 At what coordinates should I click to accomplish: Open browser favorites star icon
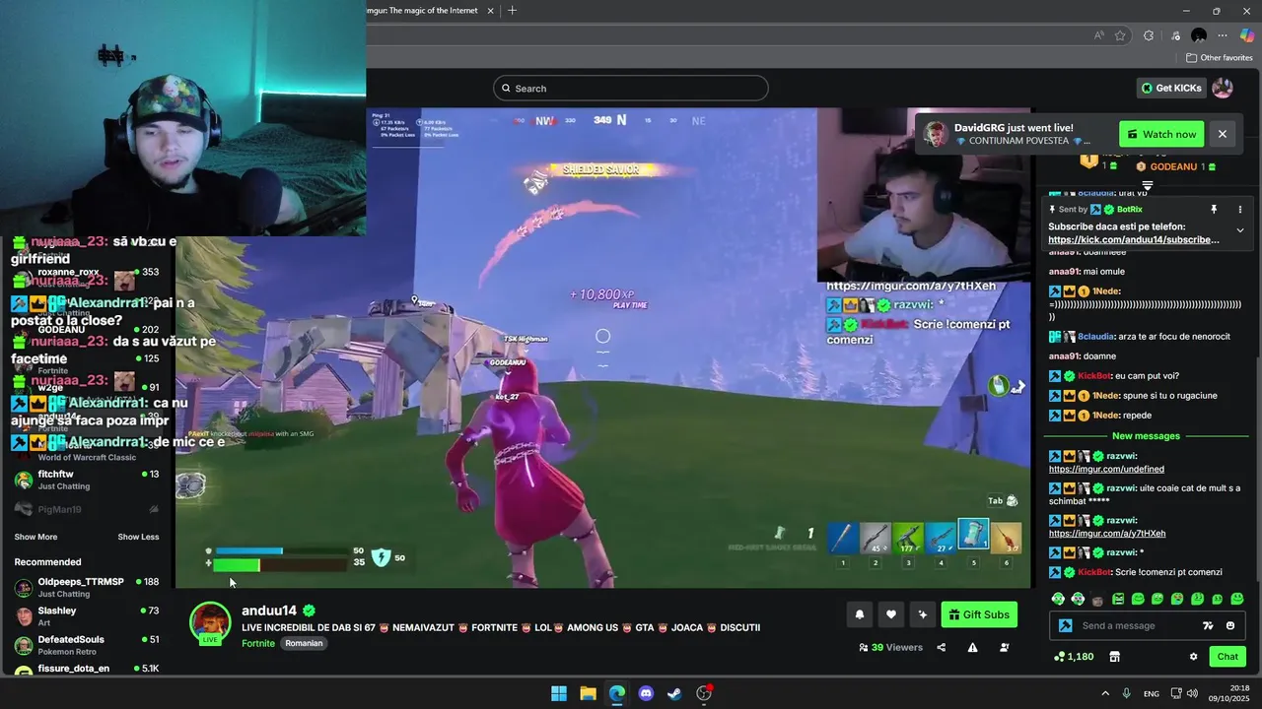pyautogui.click(x=1120, y=35)
